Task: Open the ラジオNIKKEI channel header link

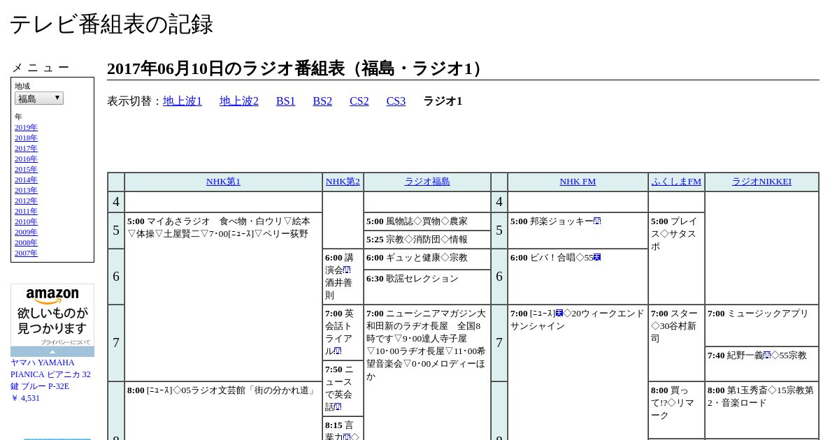Action: pos(761,182)
